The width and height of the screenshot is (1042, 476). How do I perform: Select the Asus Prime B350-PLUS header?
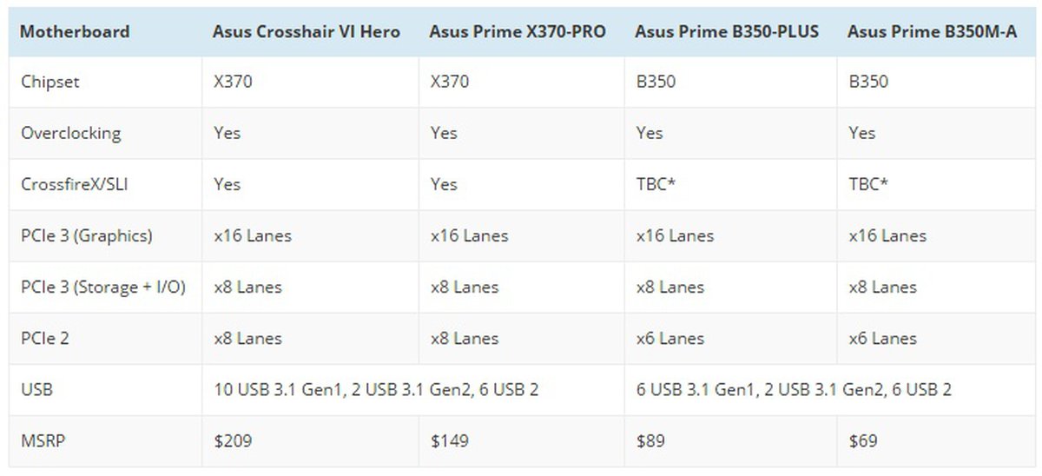click(727, 32)
